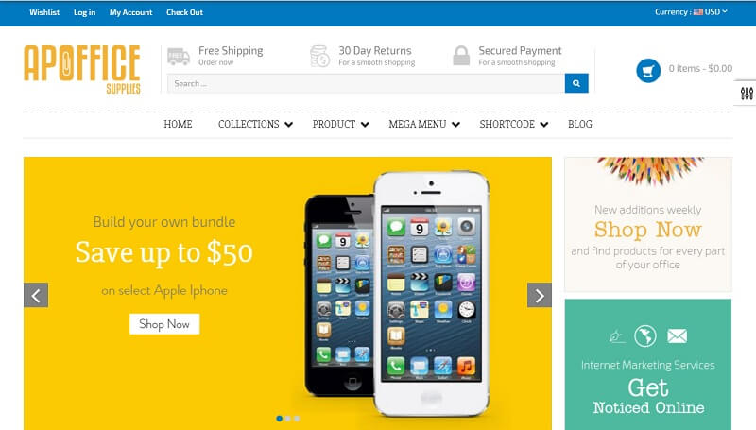Viewport: 756px width, 430px height.
Task: Go to the Home menu item
Action: click(x=178, y=125)
